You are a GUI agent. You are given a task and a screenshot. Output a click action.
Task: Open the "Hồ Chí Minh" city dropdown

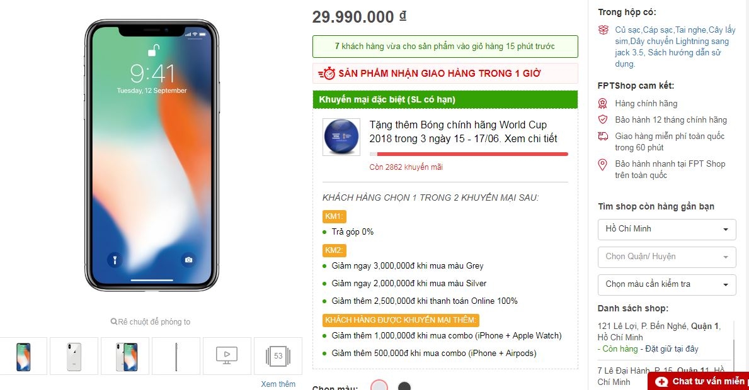666,229
